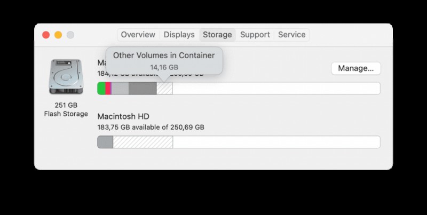Click the green segment of the top storage bar
The image size is (427, 215).
[101, 89]
